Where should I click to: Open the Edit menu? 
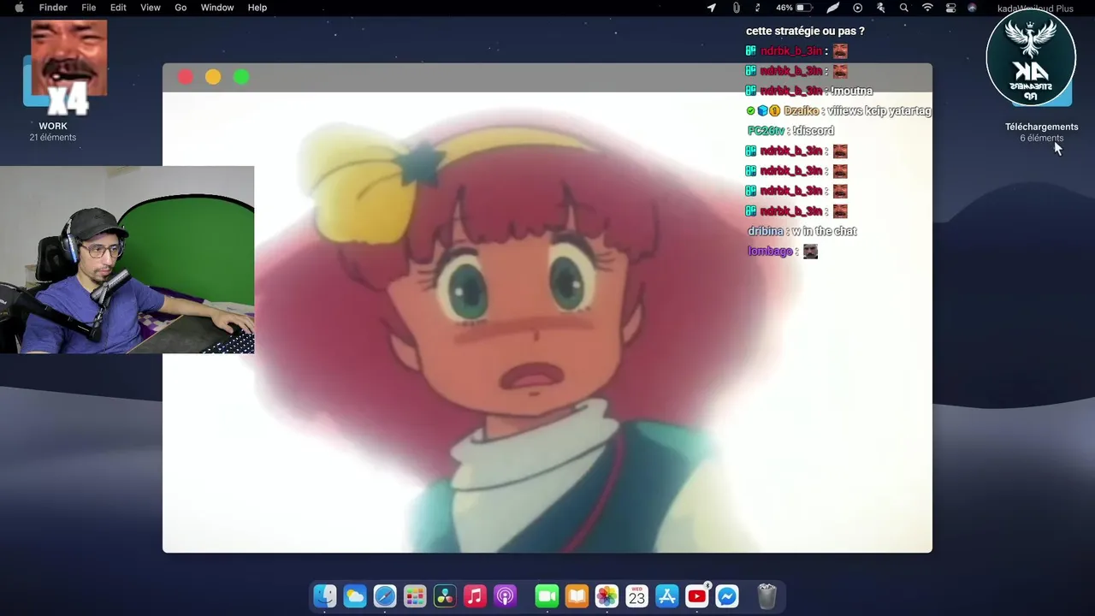tap(118, 8)
